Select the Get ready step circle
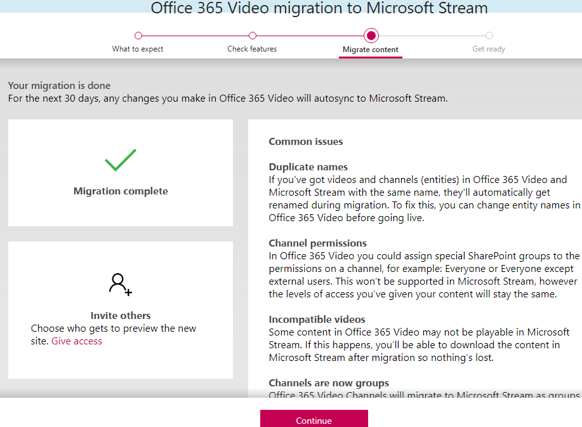582x427 pixels. (489, 36)
